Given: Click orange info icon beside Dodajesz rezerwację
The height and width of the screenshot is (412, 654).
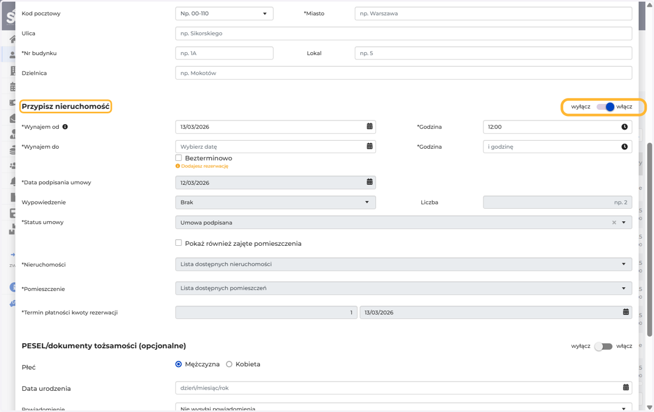Looking at the screenshot, I should coord(178,166).
